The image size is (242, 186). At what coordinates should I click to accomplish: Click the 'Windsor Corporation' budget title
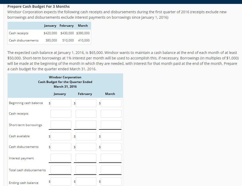tap(65, 77)
